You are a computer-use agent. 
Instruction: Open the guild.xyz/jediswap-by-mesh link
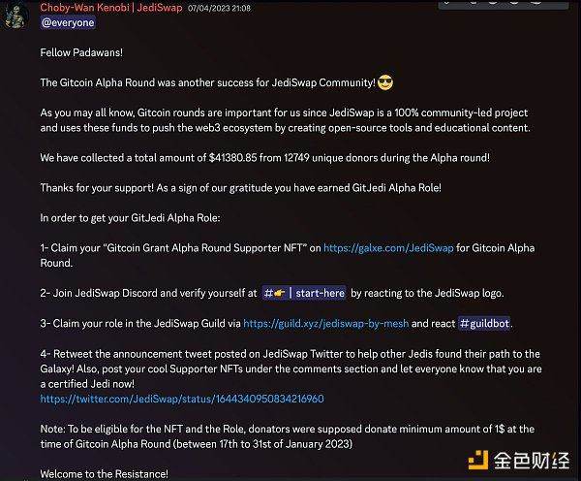click(326, 323)
